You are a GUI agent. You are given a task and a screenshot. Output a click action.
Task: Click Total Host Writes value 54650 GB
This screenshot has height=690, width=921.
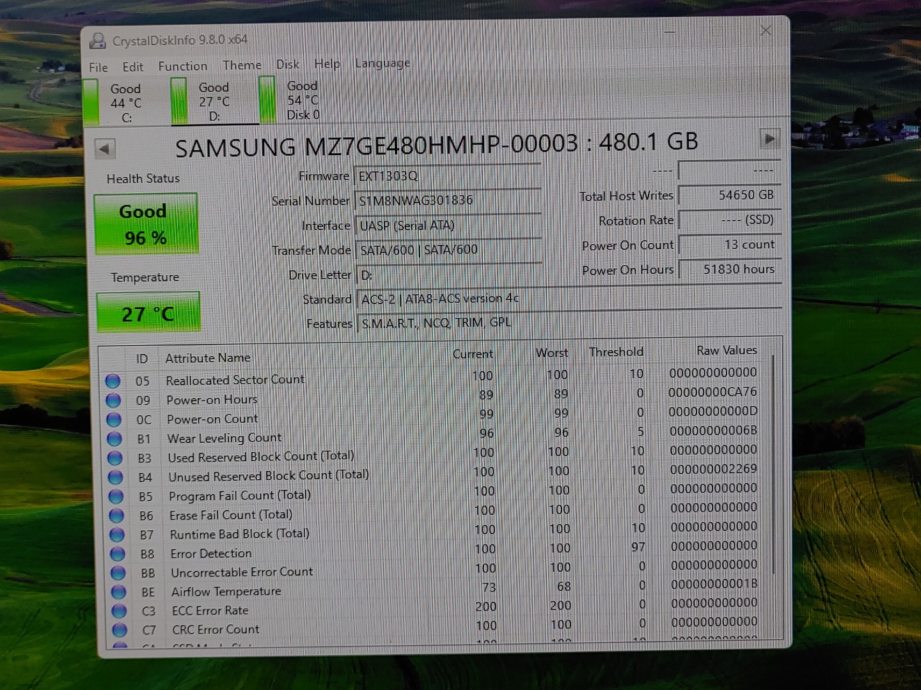(x=730, y=195)
